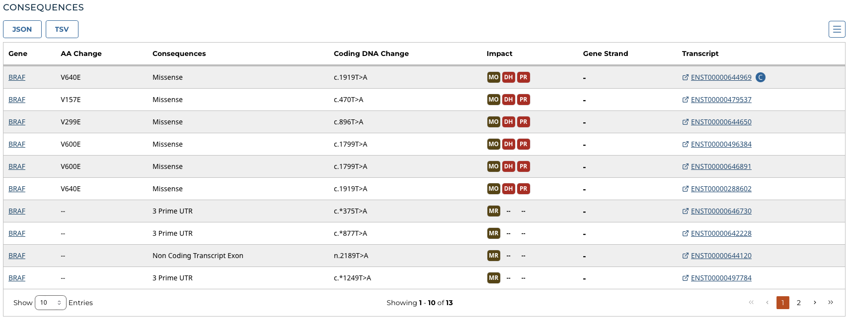Open transcript ENST00000288602 link
The image size is (849, 320).
721,189
